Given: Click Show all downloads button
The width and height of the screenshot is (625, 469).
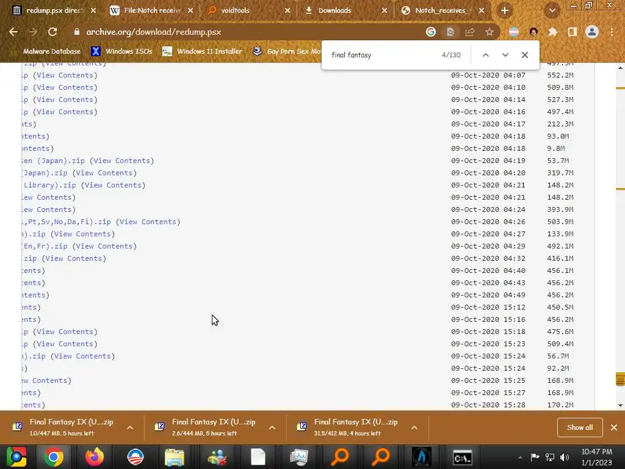Looking at the screenshot, I should point(580,427).
